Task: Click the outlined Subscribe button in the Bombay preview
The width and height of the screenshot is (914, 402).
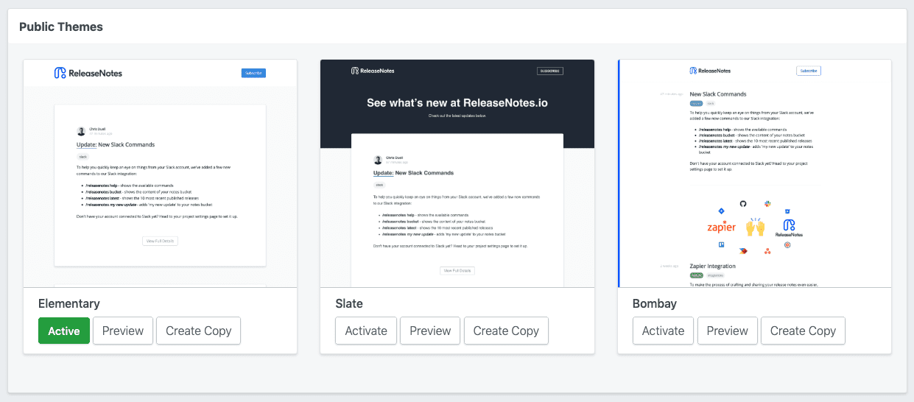Action: (809, 71)
